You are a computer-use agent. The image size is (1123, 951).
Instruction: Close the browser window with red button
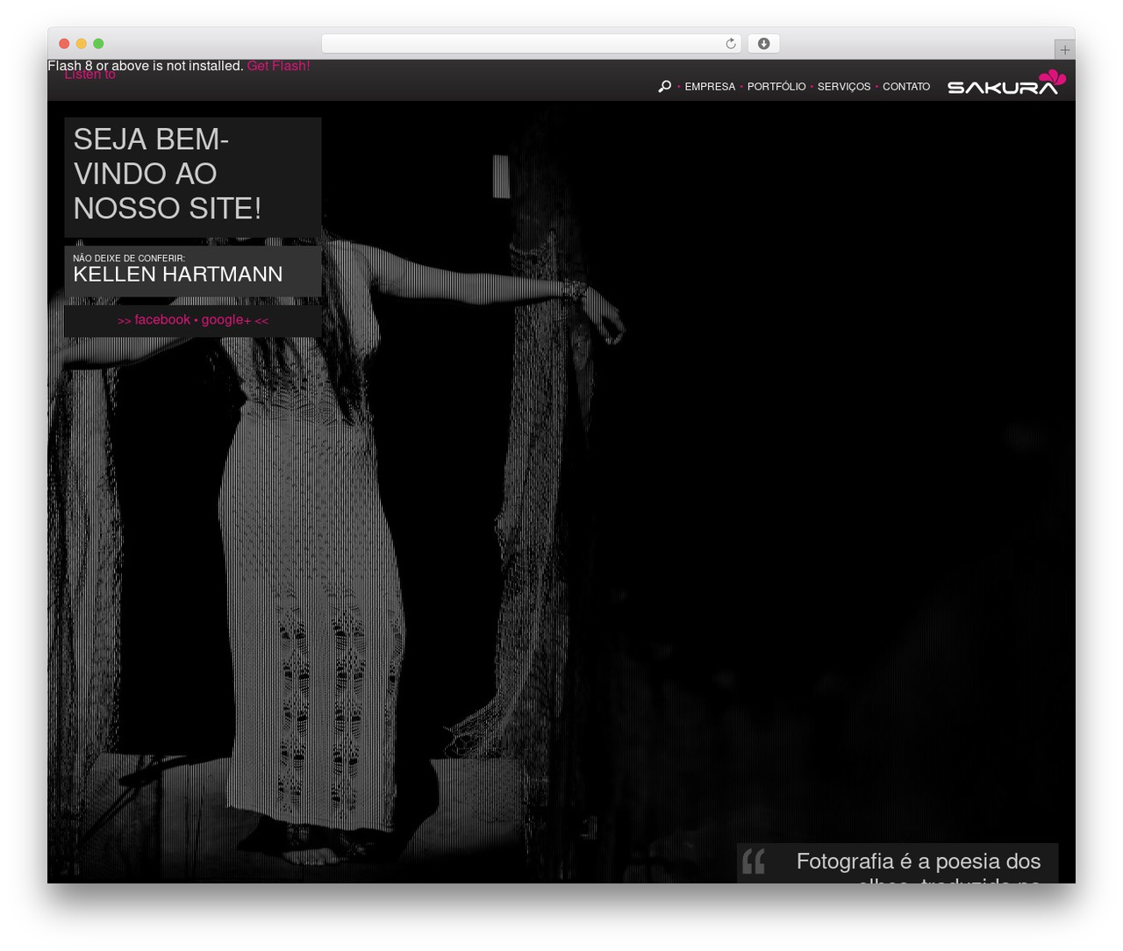coord(64,44)
